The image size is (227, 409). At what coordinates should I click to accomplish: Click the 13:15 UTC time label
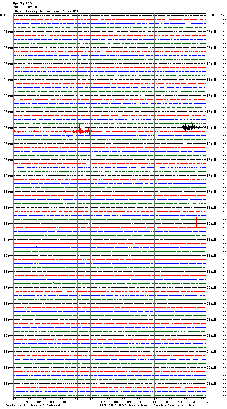click(x=211, y=112)
